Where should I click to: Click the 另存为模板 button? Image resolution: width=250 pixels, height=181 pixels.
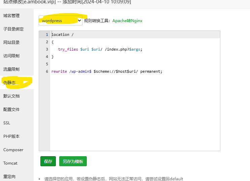tap(73, 161)
